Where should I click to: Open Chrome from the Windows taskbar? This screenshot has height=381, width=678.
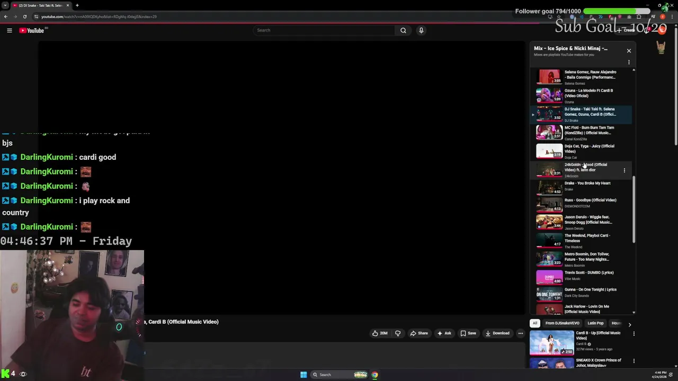374,375
